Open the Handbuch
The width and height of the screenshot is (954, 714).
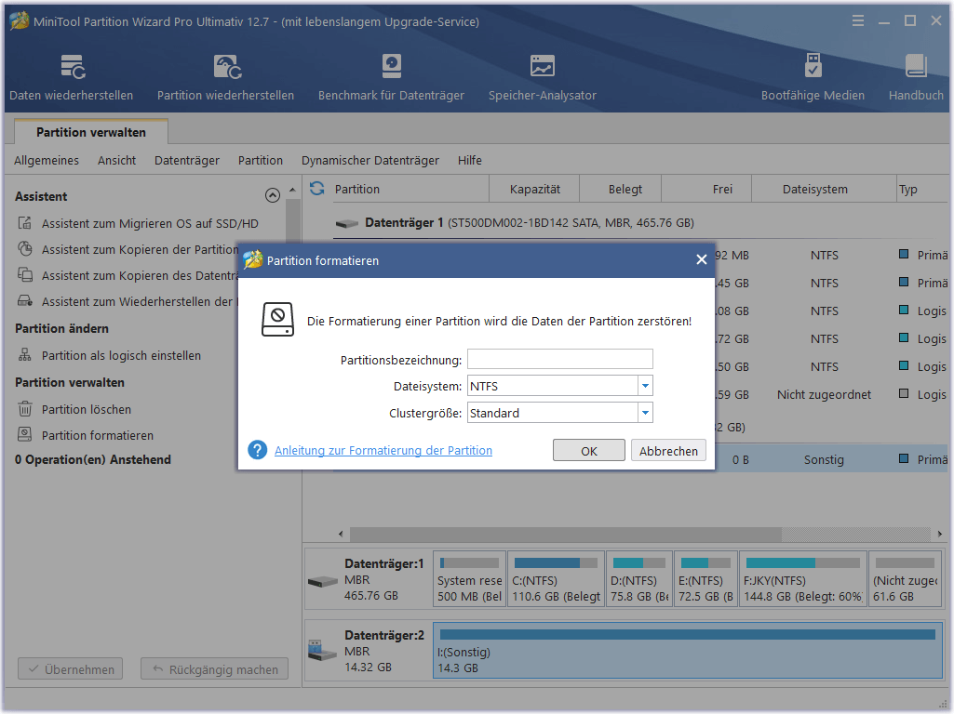tap(915, 75)
